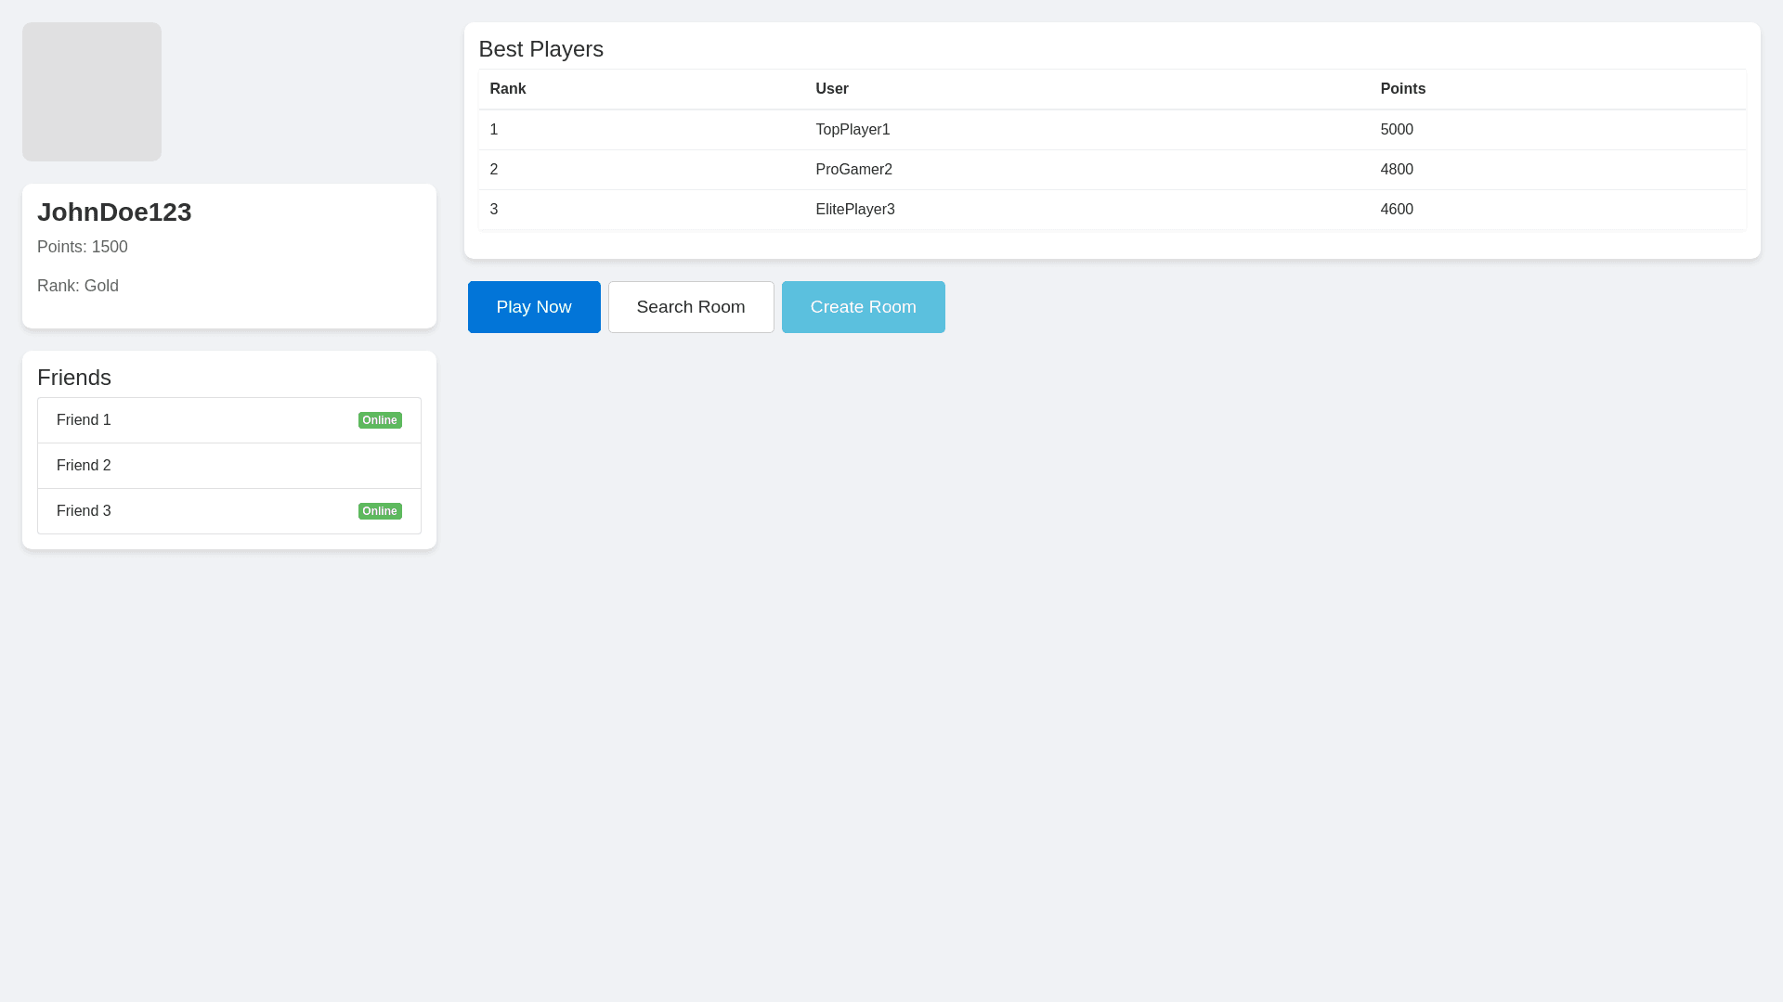The width and height of the screenshot is (1783, 1002).
Task: Click Friend 1's Online badge
Action: pyautogui.click(x=380, y=420)
